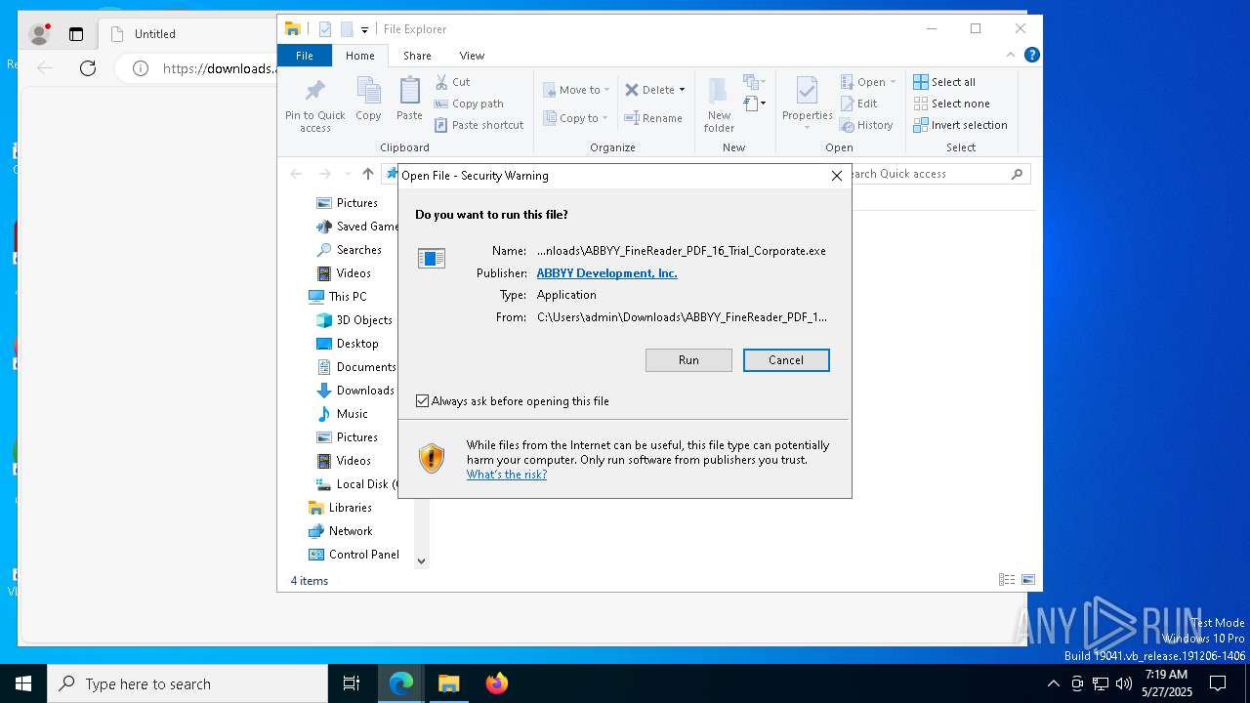The width and height of the screenshot is (1250, 703).
Task: Click Select none in ribbon
Action: point(951,103)
